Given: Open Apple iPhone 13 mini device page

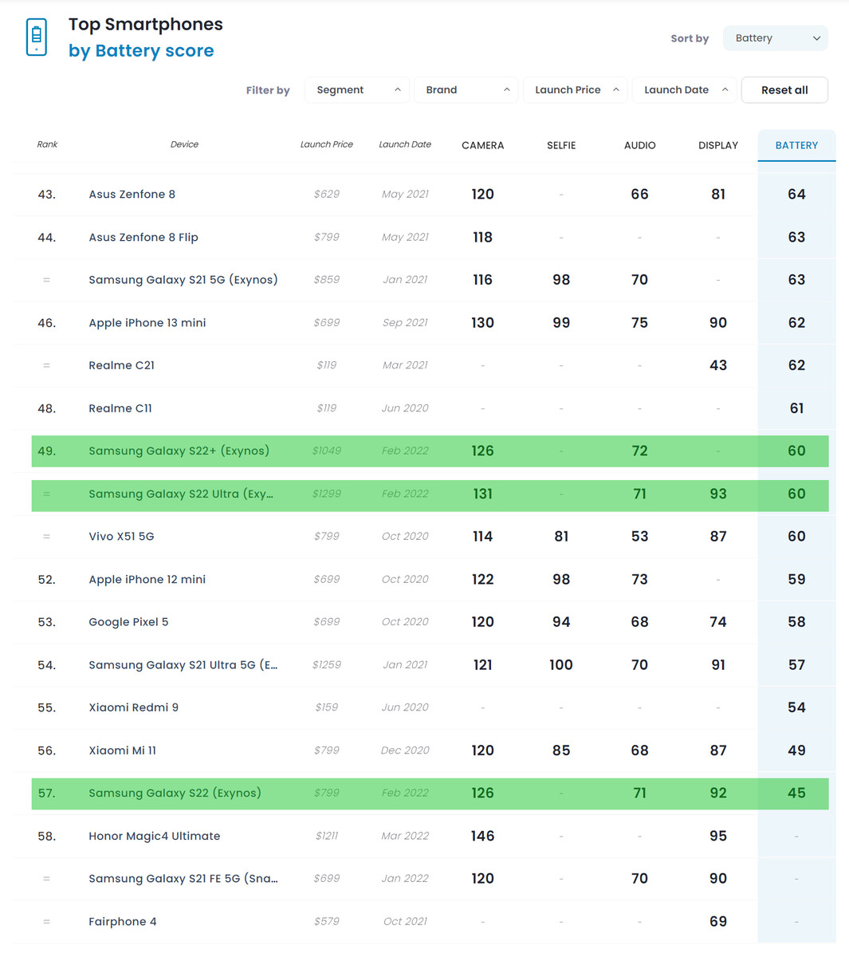Looking at the screenshot, I should pyautogui.click(x=147, y=323).
